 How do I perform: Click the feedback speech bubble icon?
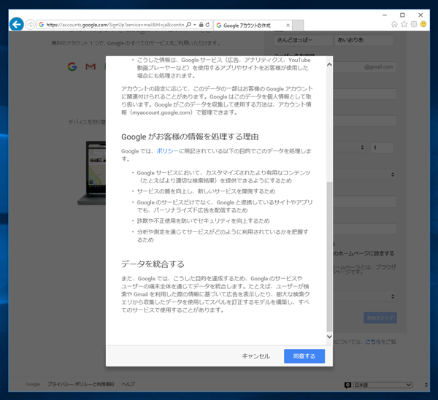[x=347, y=385]
